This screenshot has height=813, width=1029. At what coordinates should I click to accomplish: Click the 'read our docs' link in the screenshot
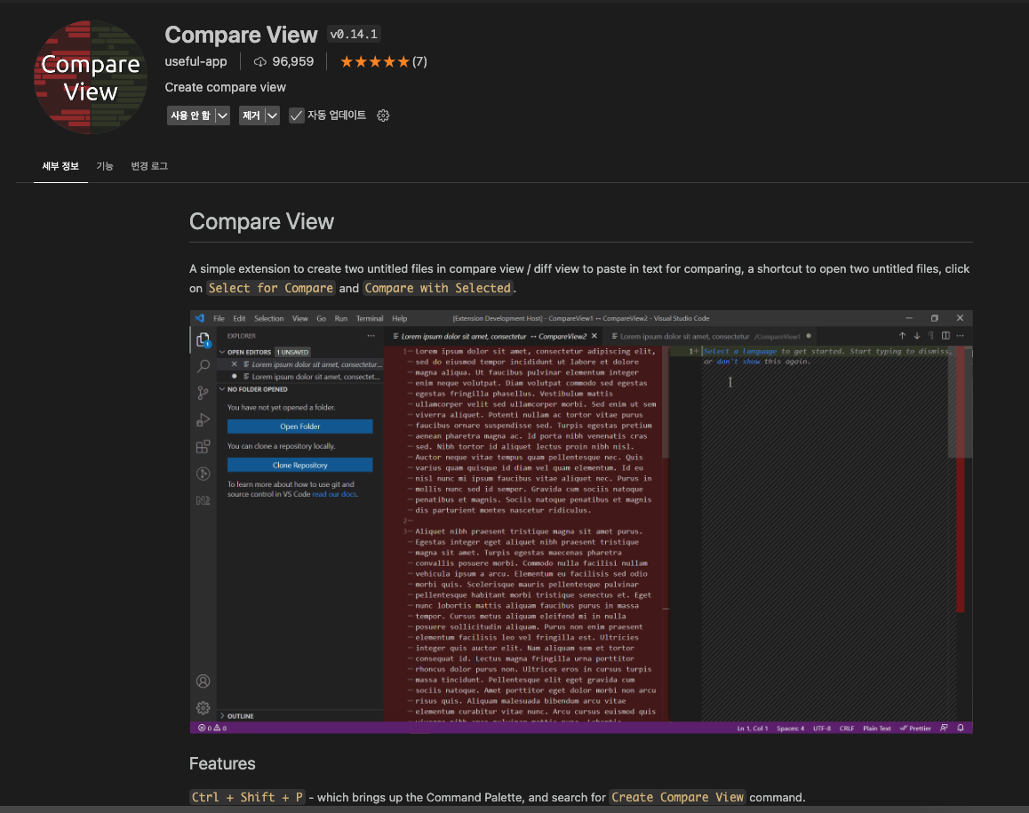[x=335, y=495]
